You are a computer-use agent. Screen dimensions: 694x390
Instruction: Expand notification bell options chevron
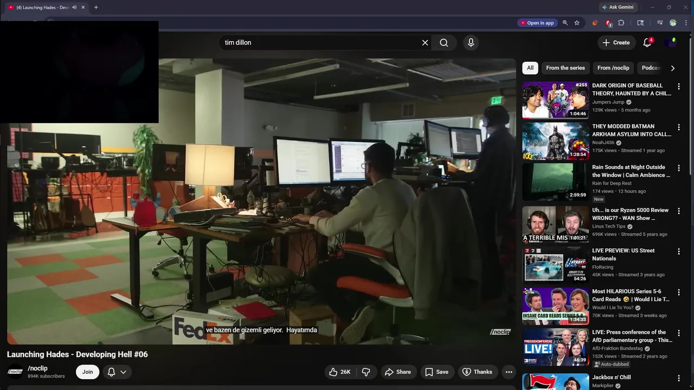click(x=124, y=372)
